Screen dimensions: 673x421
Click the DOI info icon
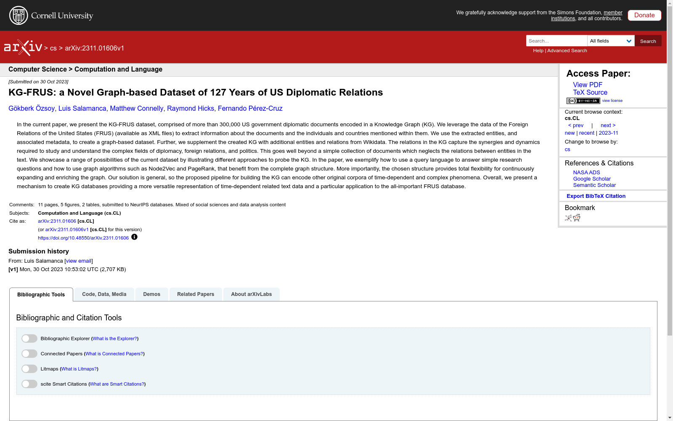(x=134, y=237)
